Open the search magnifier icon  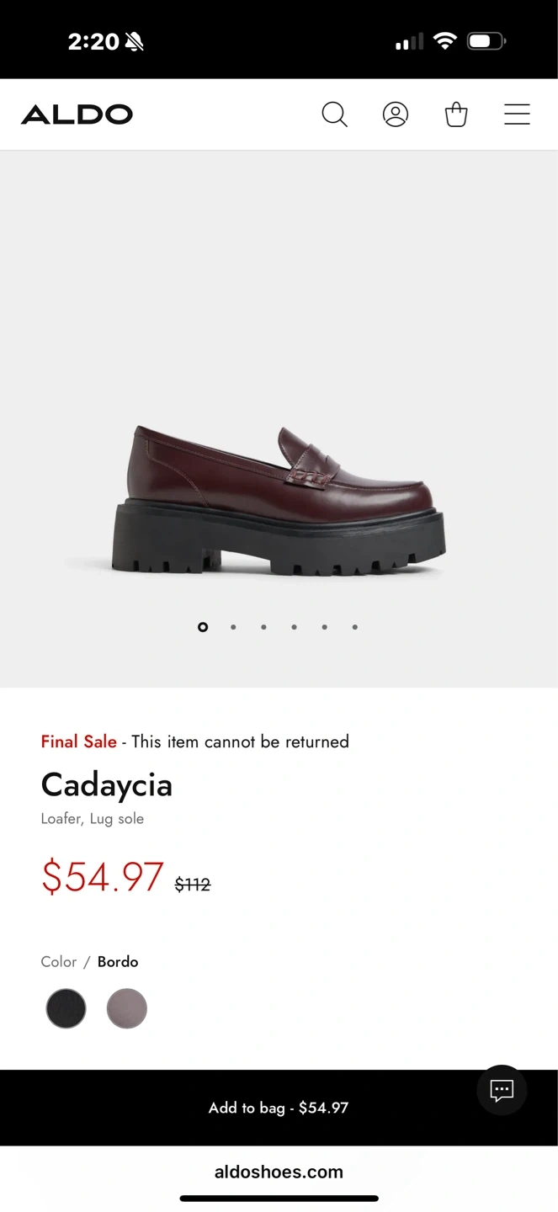[334, 114]
